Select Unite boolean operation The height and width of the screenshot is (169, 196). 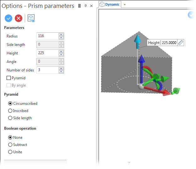tap(10, 152)
